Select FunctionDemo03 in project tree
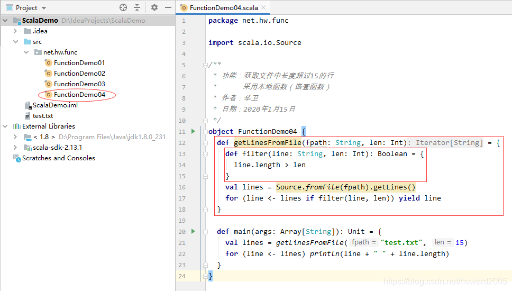This screenshot has height=291, width=512. (79, 84)
